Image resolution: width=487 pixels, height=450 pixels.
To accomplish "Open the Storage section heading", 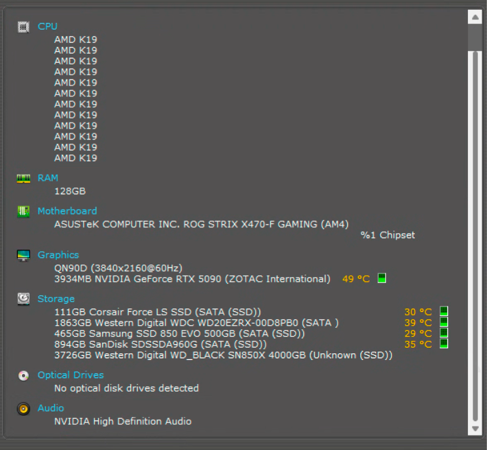I will (56, 299).
